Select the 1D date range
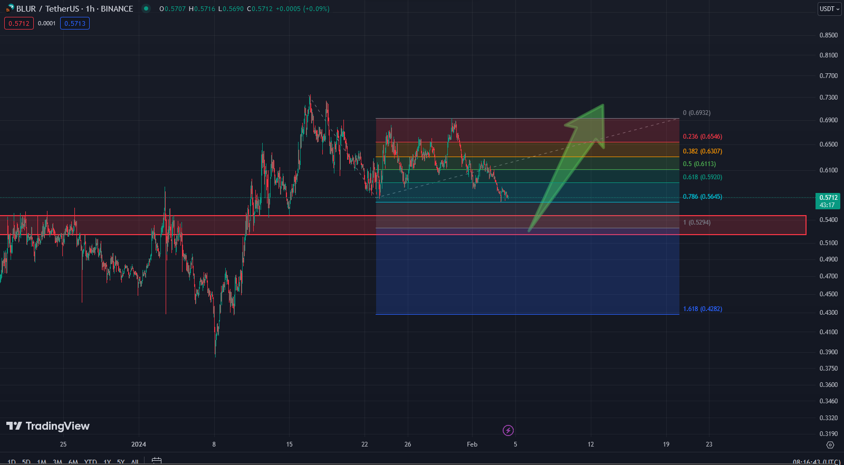844x465 pixels. click(x=12, y=462)
